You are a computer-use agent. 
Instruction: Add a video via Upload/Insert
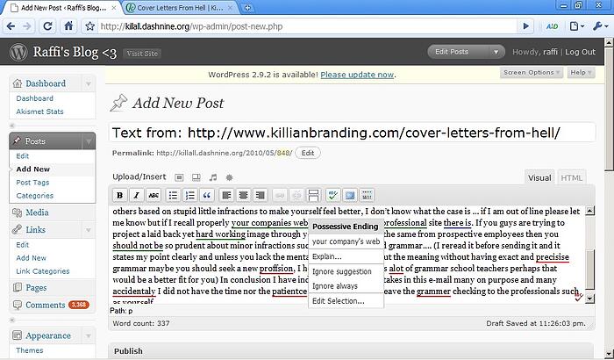click(x=196, y=177)
